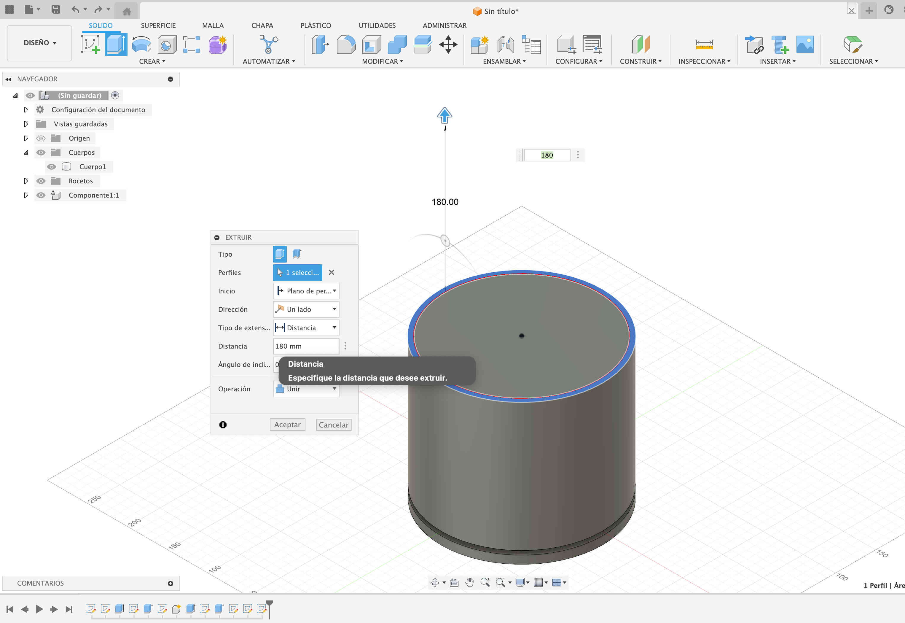Open the MODIFICAR menu
The height and width of the screenshot is (623, 905).
[382, 61]
